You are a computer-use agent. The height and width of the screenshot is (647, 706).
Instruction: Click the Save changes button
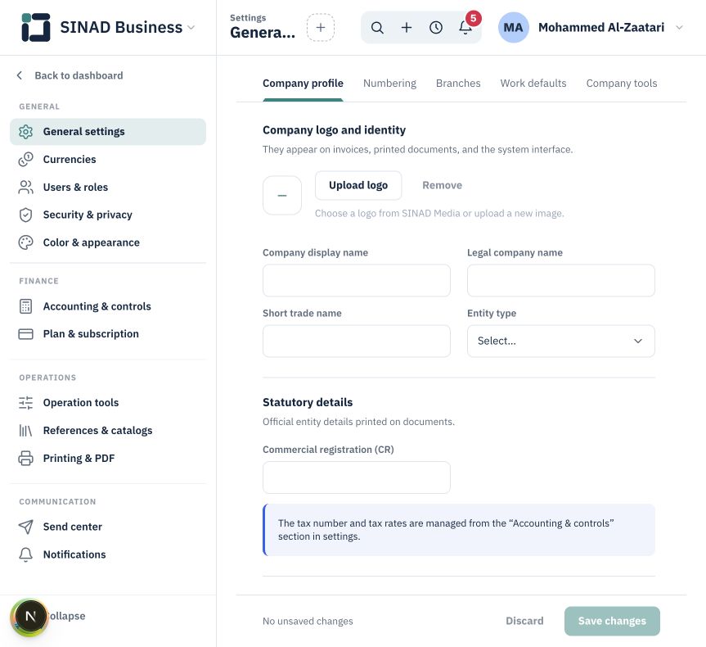612,621
